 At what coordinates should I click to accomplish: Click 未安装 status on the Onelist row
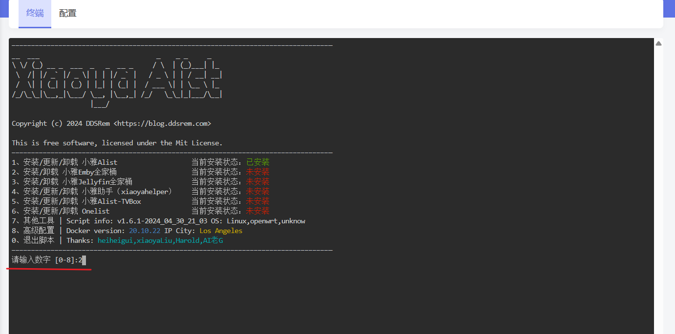pos(258,211)
